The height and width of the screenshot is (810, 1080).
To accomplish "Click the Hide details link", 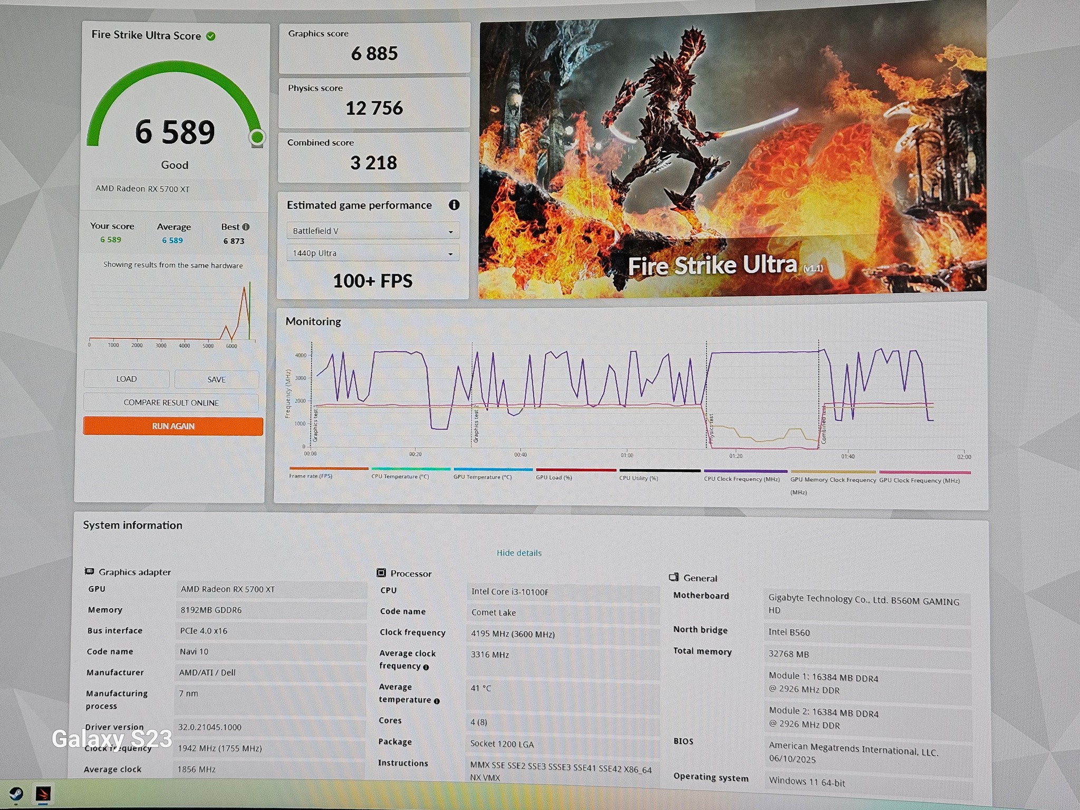I will tap(519, 553).
